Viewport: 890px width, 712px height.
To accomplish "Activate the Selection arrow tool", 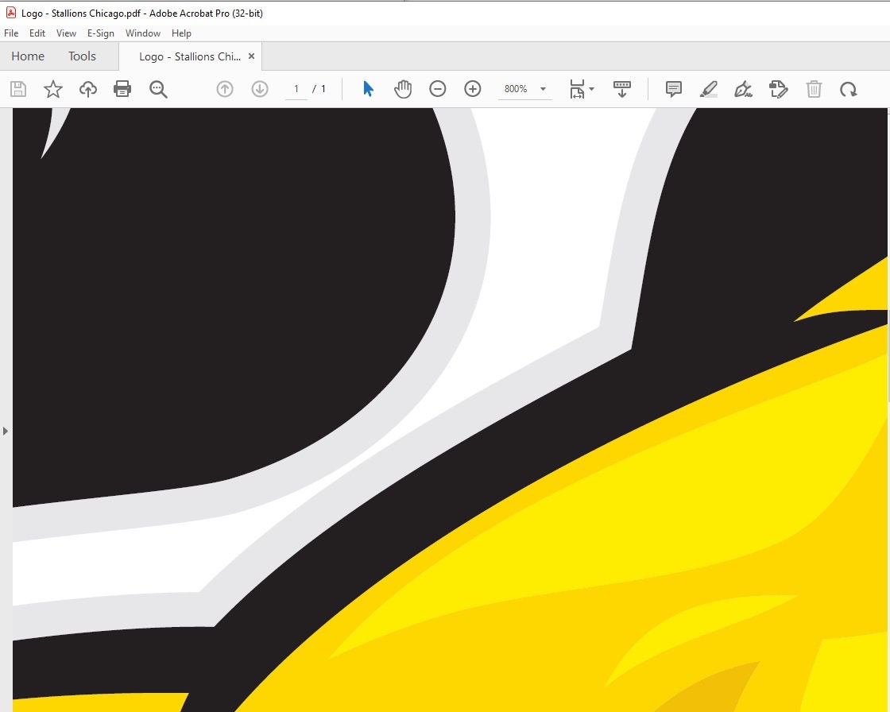I will (x=368, y=89).
